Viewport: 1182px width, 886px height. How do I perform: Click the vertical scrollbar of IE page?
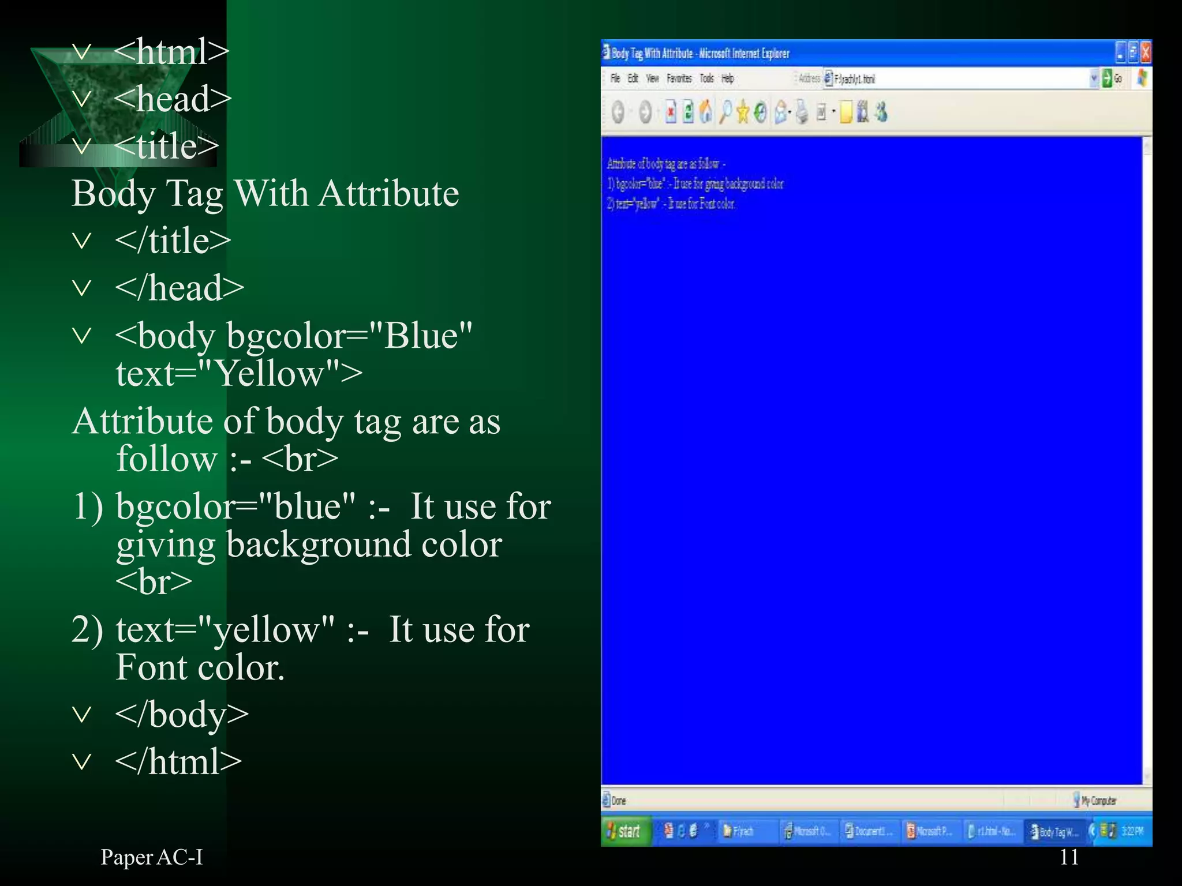(1147, 461)
